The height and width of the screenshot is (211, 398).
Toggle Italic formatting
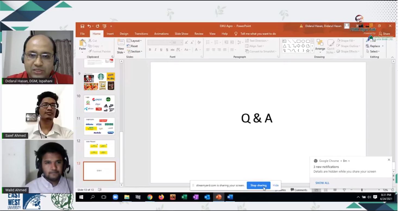pos(155,50)
